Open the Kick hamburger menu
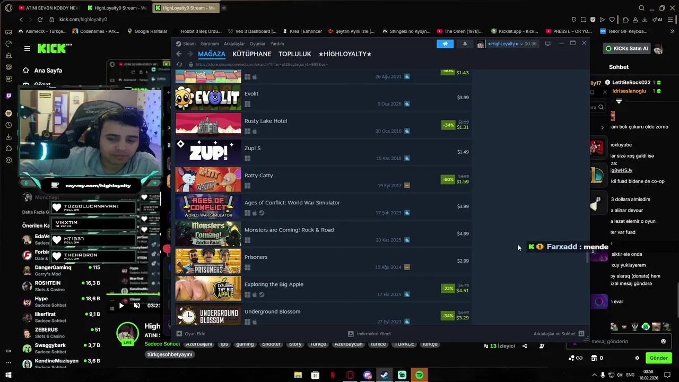679x382 pixels. 27,48
